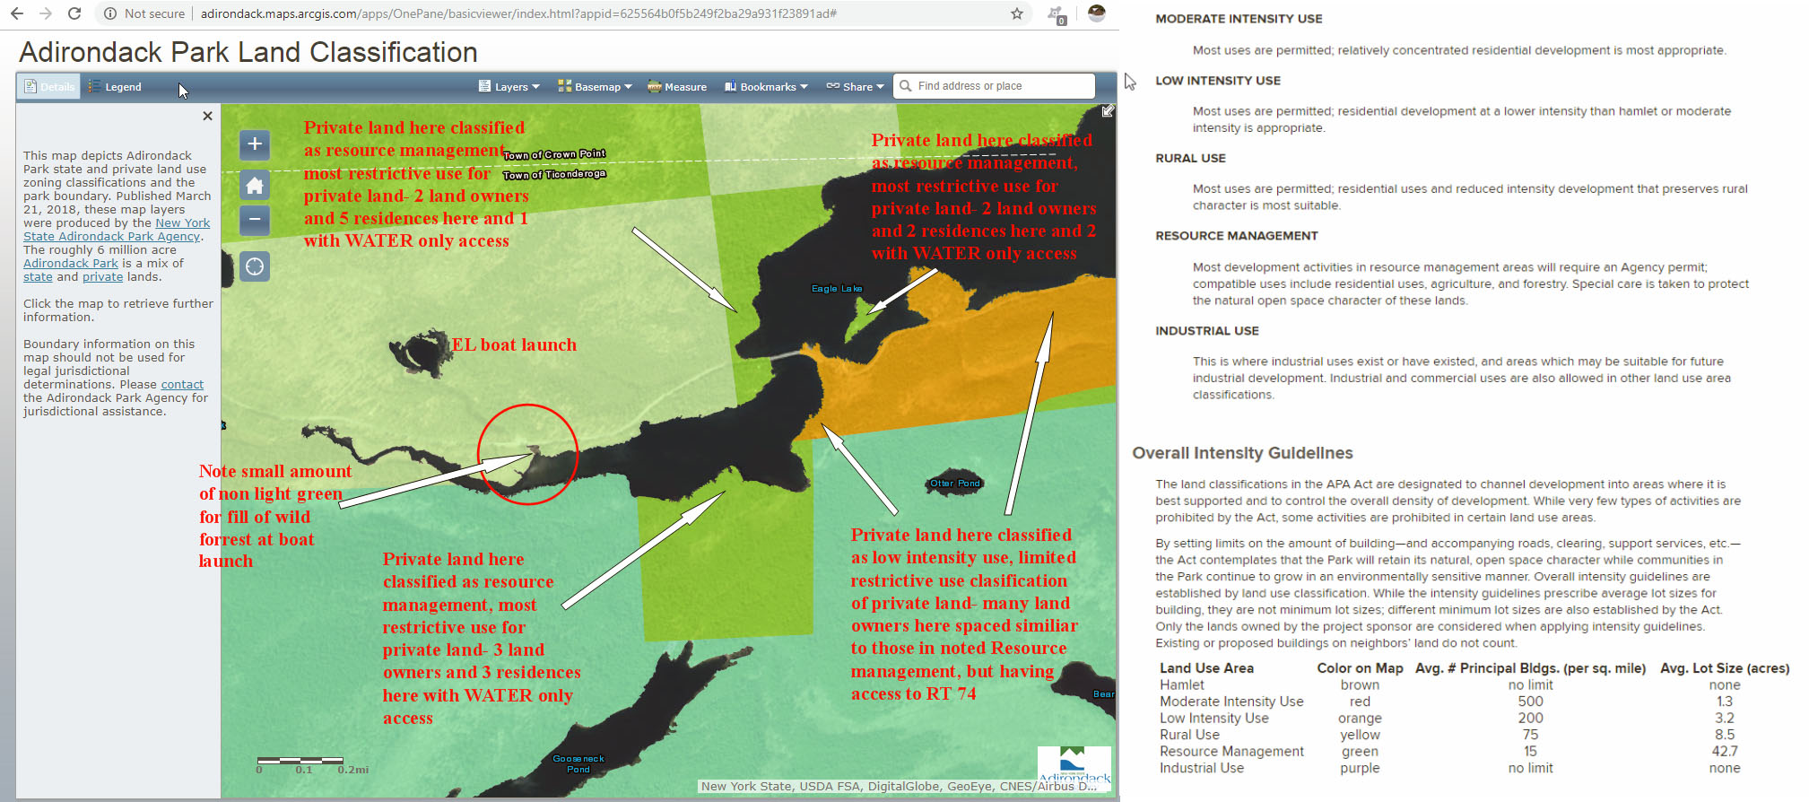Screen dimensions: 1809x802
Task: Open the New York State Adirondack Park Agency link
Action: click(117, 230)
